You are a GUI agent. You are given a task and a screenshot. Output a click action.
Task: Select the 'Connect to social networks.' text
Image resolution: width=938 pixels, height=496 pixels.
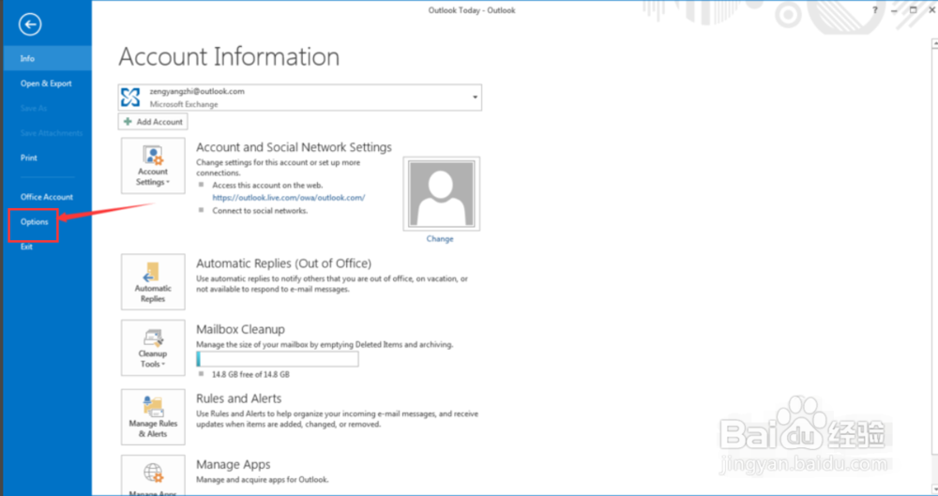point(260,211)
